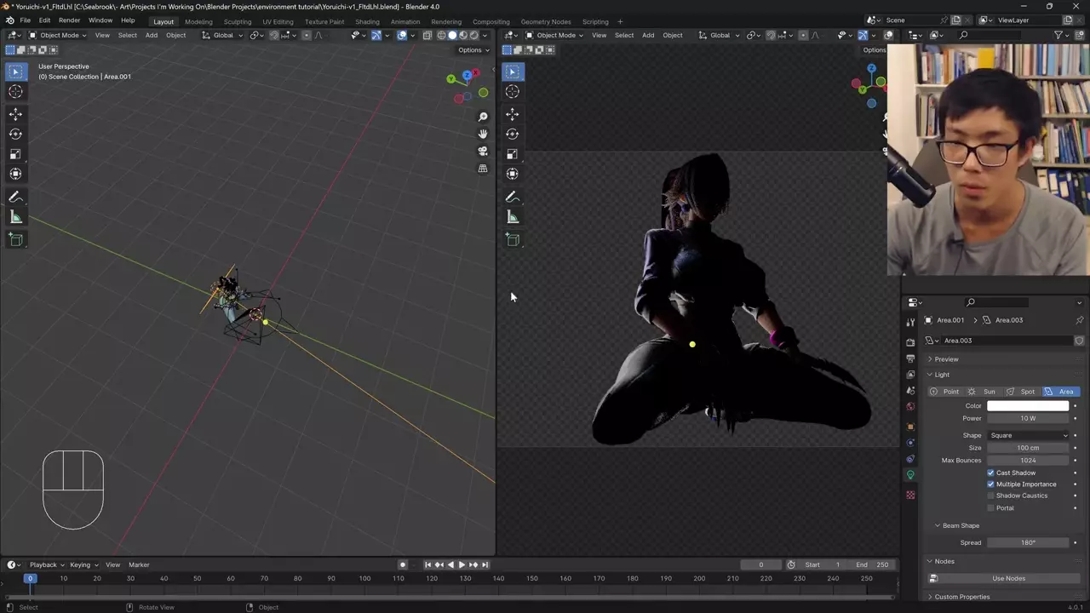1090x613 pixels.
Task: Click the Power field showing 10 W
Action: click(1027, 418)
